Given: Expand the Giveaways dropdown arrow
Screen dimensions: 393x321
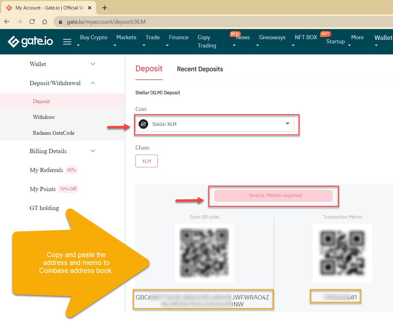Looking at the screenshot, I should 258,46.
